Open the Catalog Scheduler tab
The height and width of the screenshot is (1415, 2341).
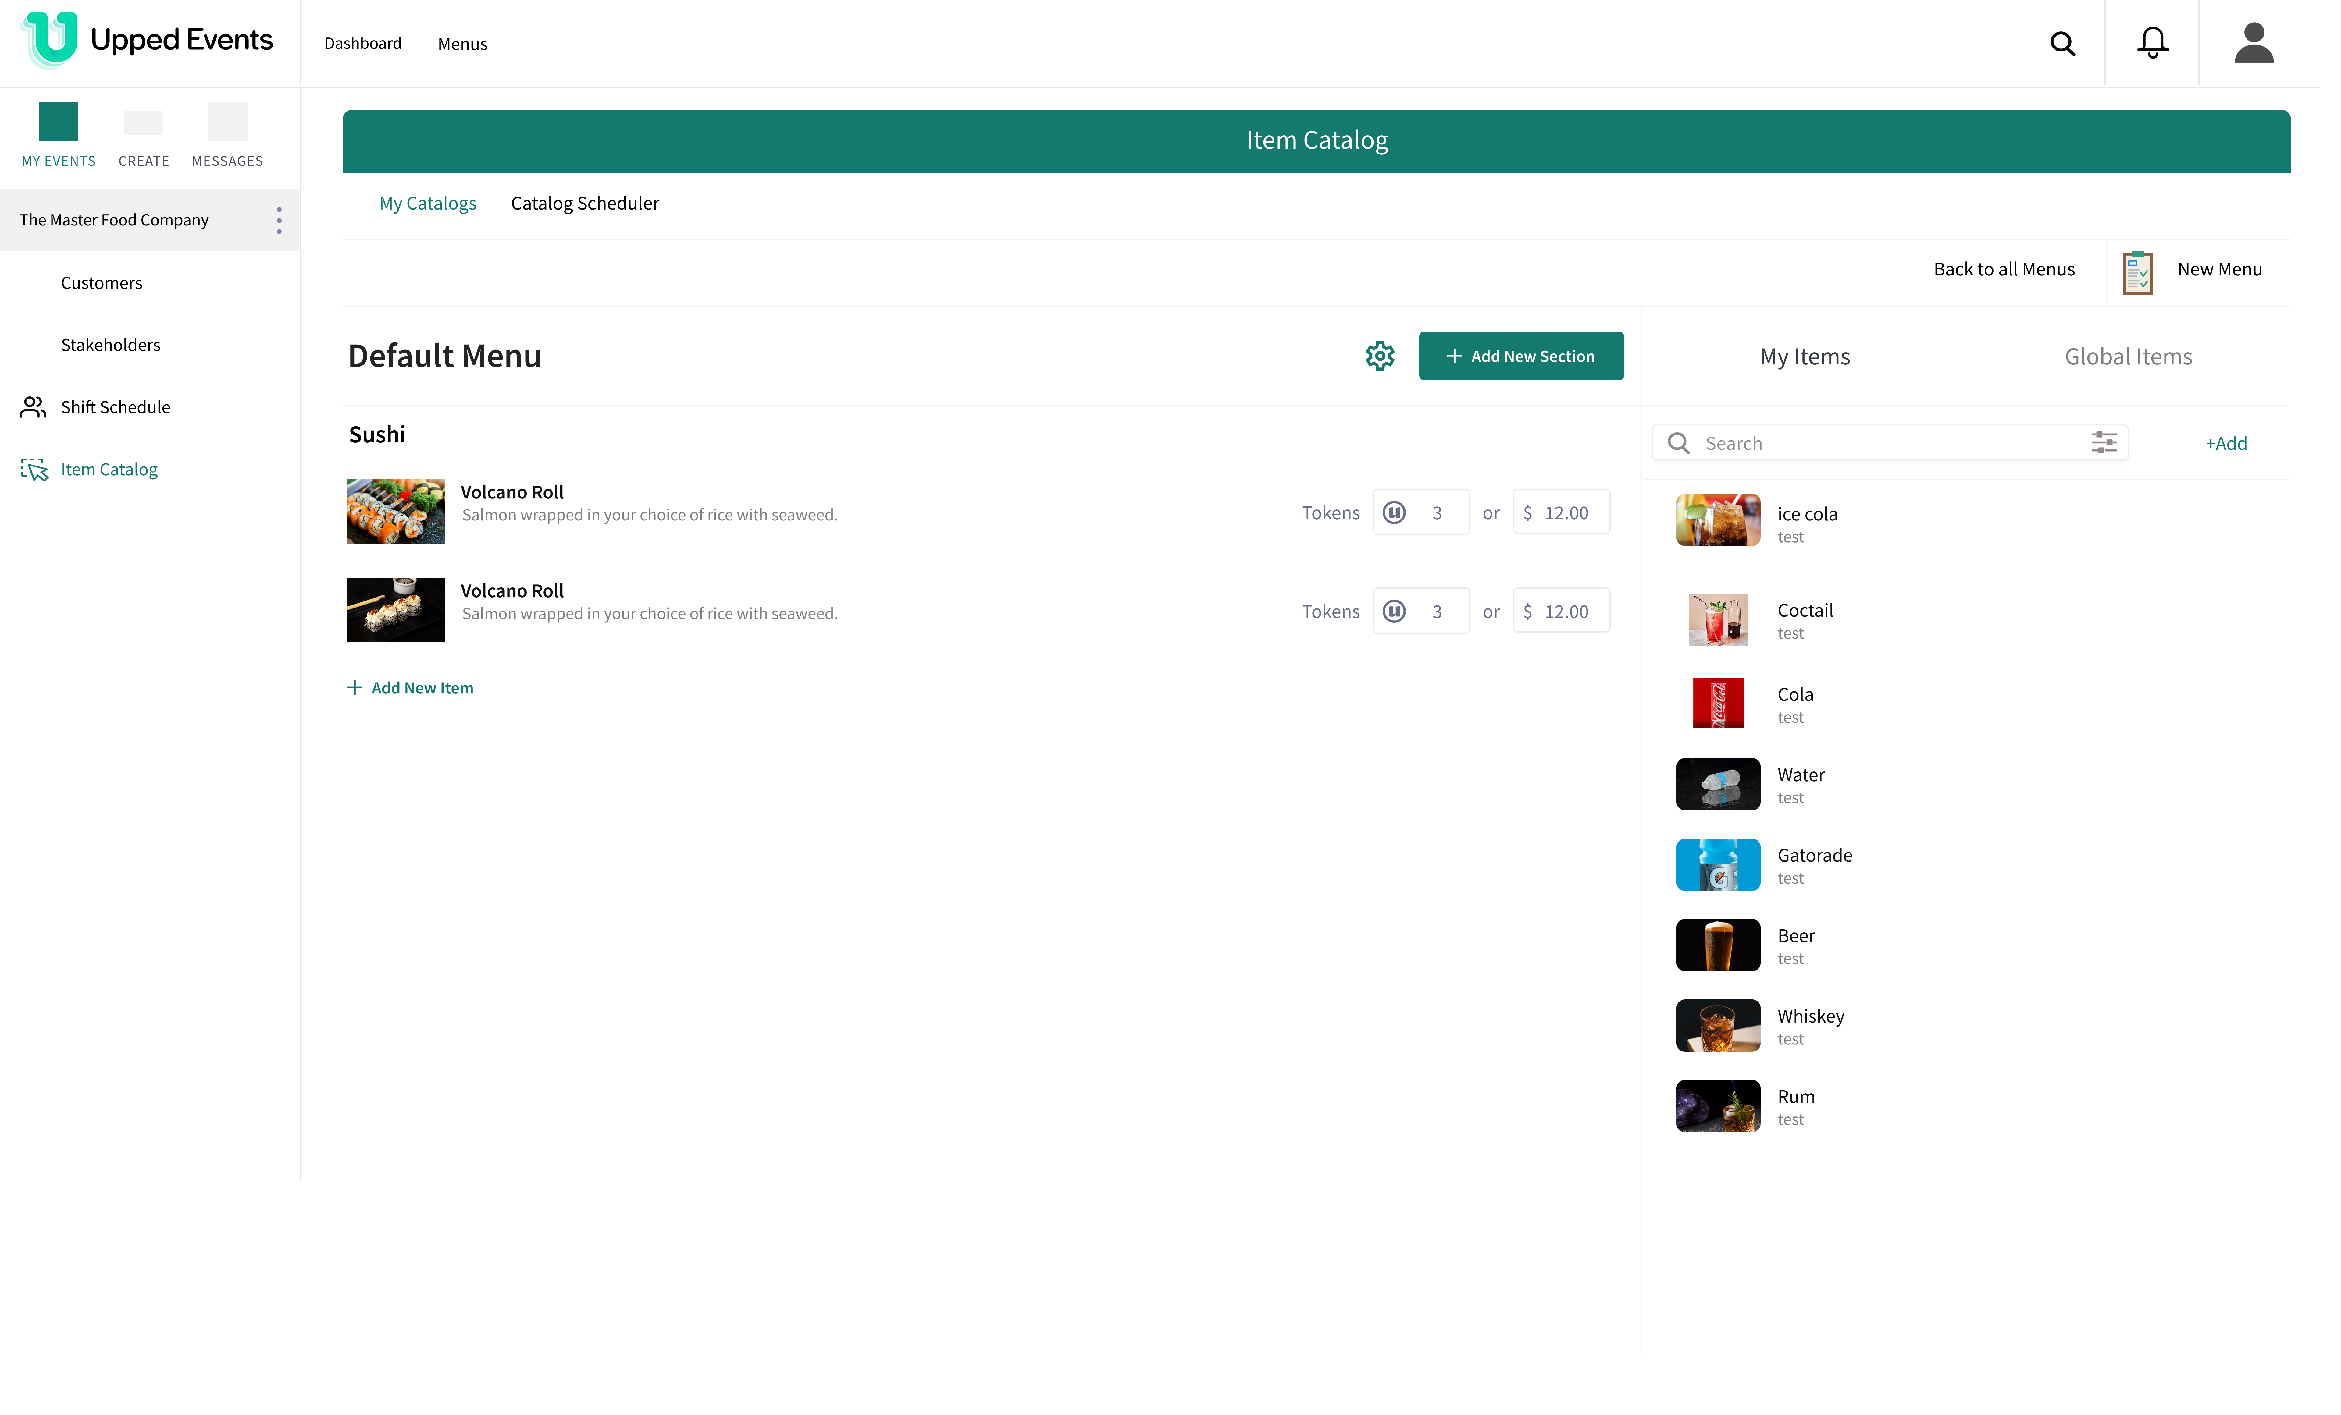584,203
